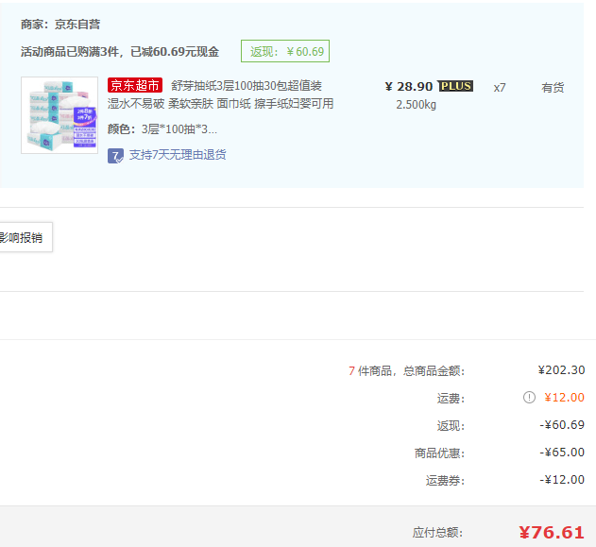
Task: Click the merchant name 商家: 京东自营
Action: pos(60,25)
